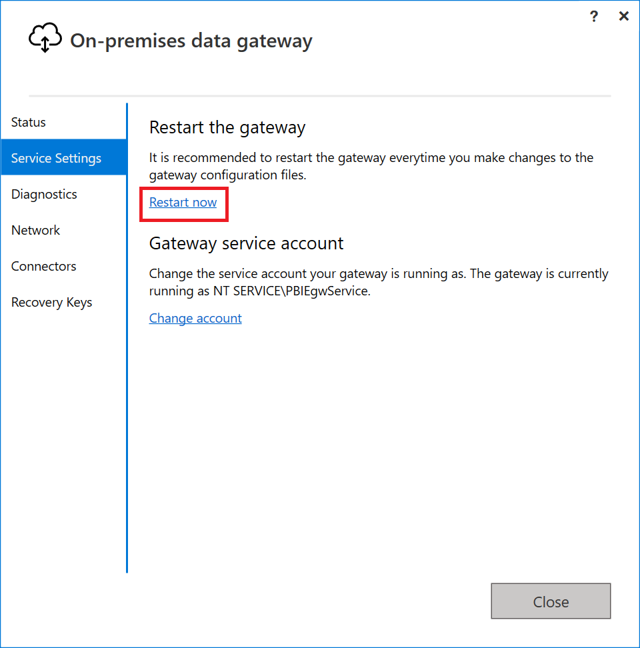Open the Status page
The height and width of the screenshot is (648, 640).
click(x=28, y=122)
